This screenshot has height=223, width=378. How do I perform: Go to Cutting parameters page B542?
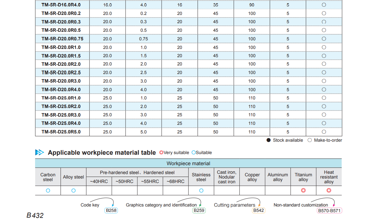coord(258,211)
